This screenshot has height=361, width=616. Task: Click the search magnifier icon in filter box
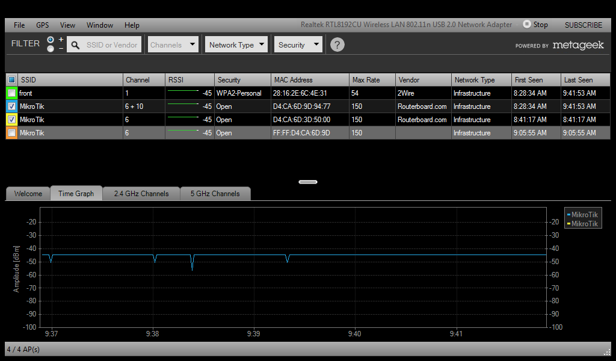pyautogui.click(x=75, y=45)
